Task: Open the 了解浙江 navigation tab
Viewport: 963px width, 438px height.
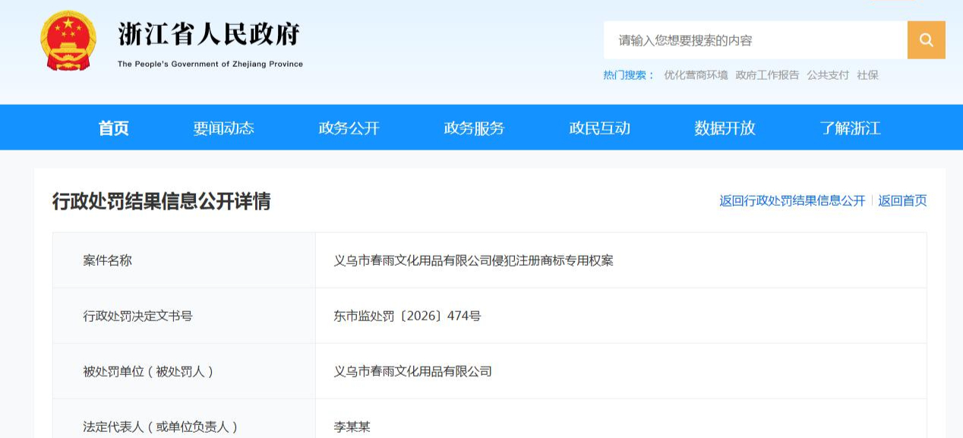Action: click(850, 128)
